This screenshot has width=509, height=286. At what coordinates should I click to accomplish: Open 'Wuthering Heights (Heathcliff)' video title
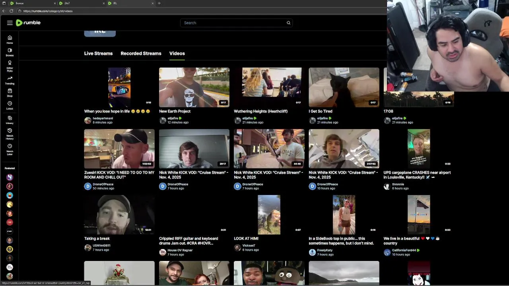click(260, 111)
